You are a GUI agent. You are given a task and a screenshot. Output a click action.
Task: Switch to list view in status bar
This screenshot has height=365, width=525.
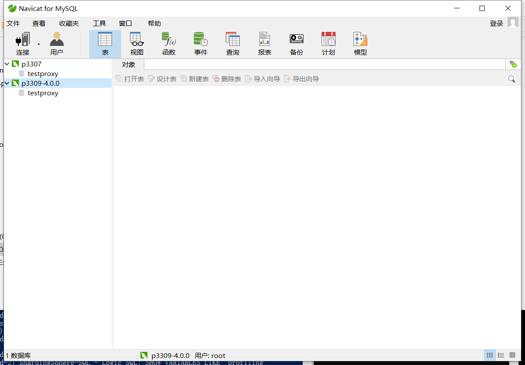501,355
